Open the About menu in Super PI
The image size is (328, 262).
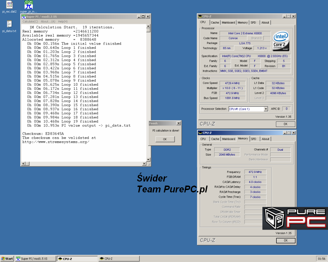pos(48,21)
